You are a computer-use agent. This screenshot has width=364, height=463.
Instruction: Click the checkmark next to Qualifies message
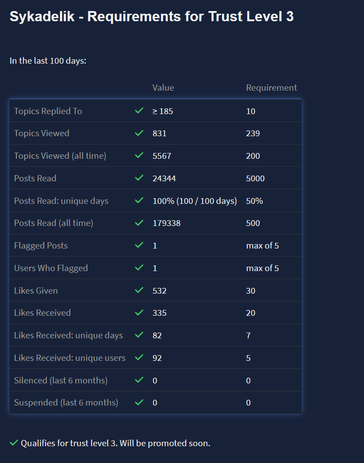click(x=14, y=443)
